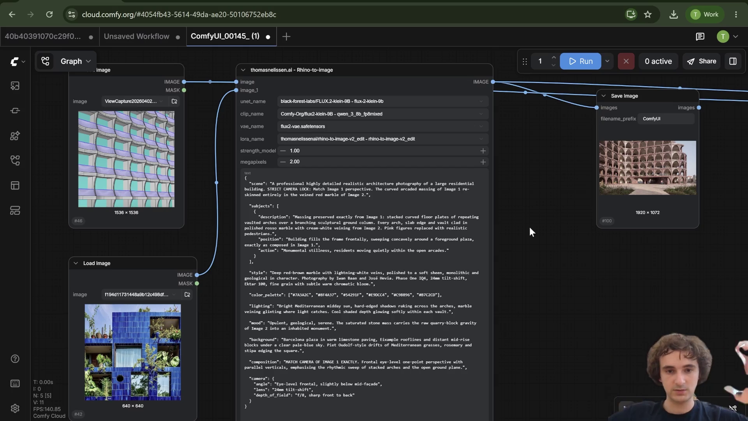748x421 pixels.
Task: Go back in browser history
Action: [12, 15]
